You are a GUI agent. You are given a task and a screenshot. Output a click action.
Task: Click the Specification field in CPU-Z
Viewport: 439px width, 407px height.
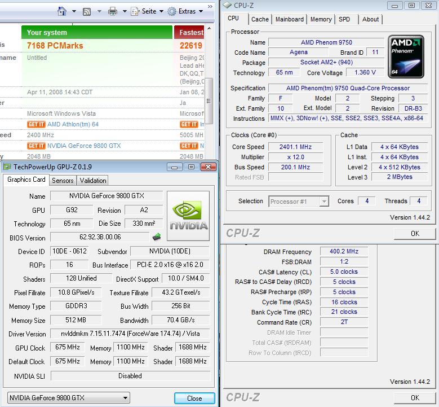click(348, 89)
